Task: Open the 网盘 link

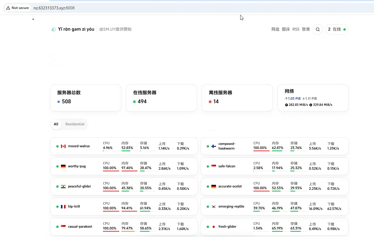Action: 275,29
